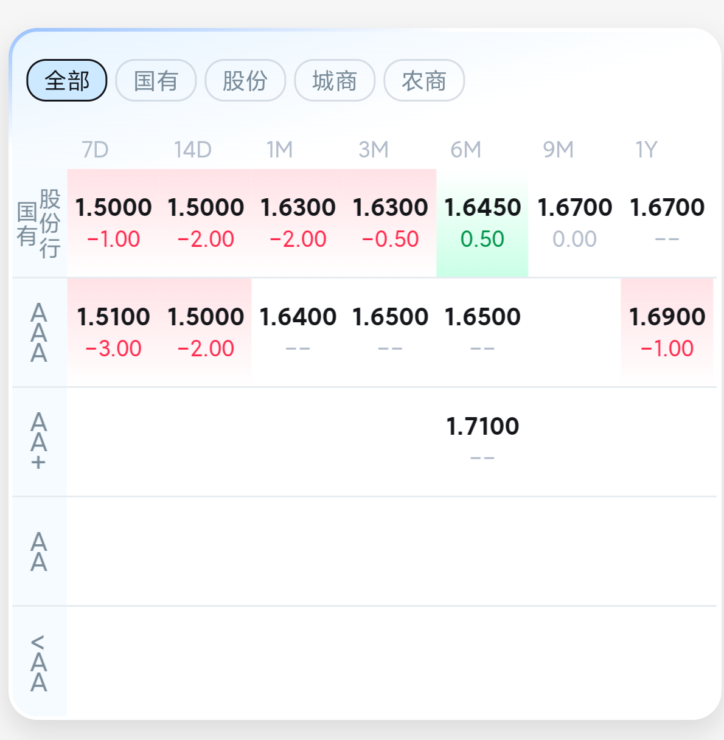Screen dimensions: 724x740
Task: Switch to the 农商 filter tab
Action: 424,80
